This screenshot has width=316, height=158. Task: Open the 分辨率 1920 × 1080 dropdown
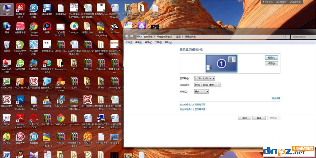tap(207, 85)
